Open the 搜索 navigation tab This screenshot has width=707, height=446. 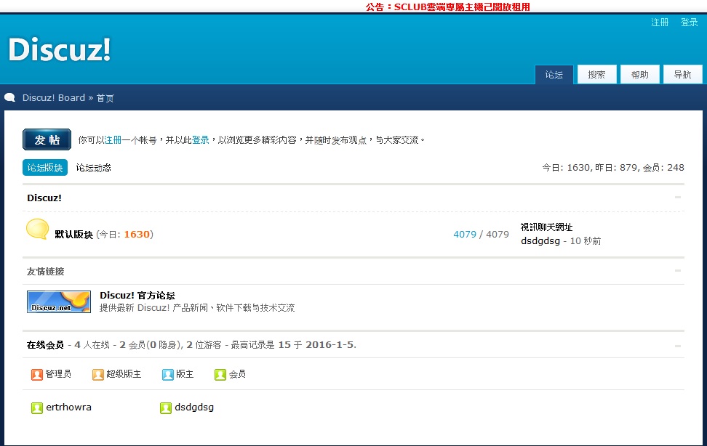click(596, 74)
